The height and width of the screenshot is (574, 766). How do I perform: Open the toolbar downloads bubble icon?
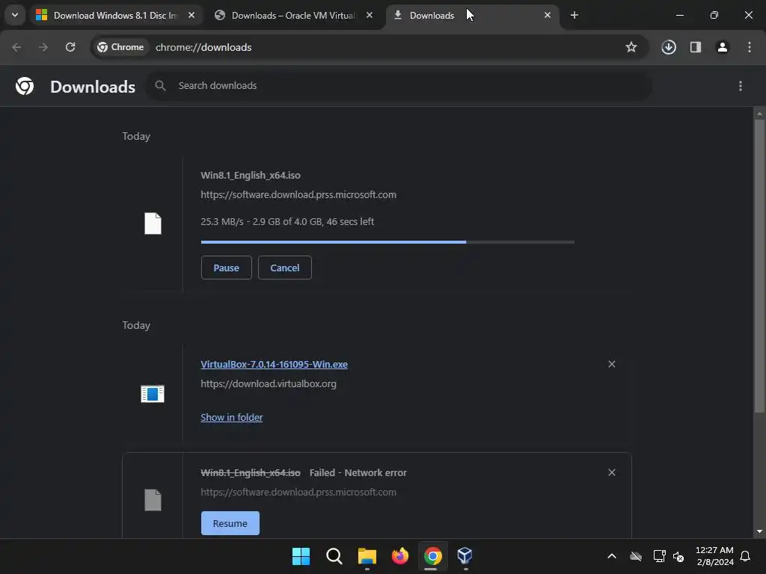coord(669,47)
